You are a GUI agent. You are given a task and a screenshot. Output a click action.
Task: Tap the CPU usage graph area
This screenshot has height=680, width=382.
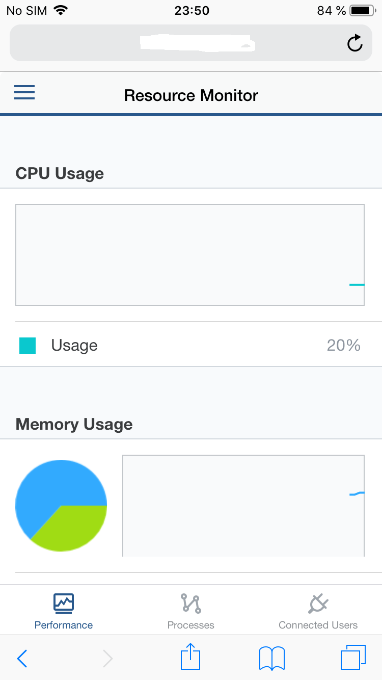click(x=190, y=255)
